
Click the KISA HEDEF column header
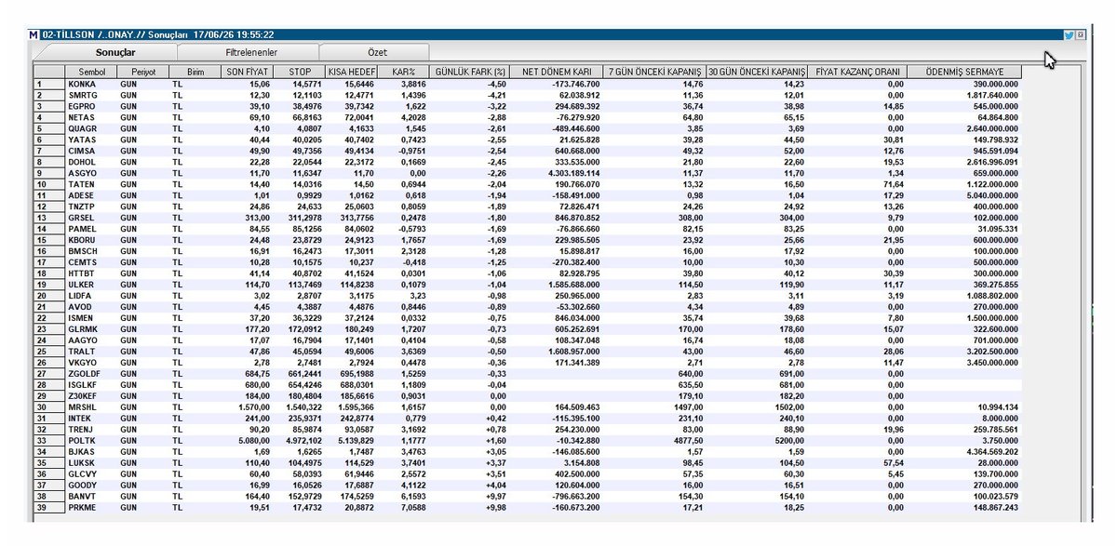(351, 72)
